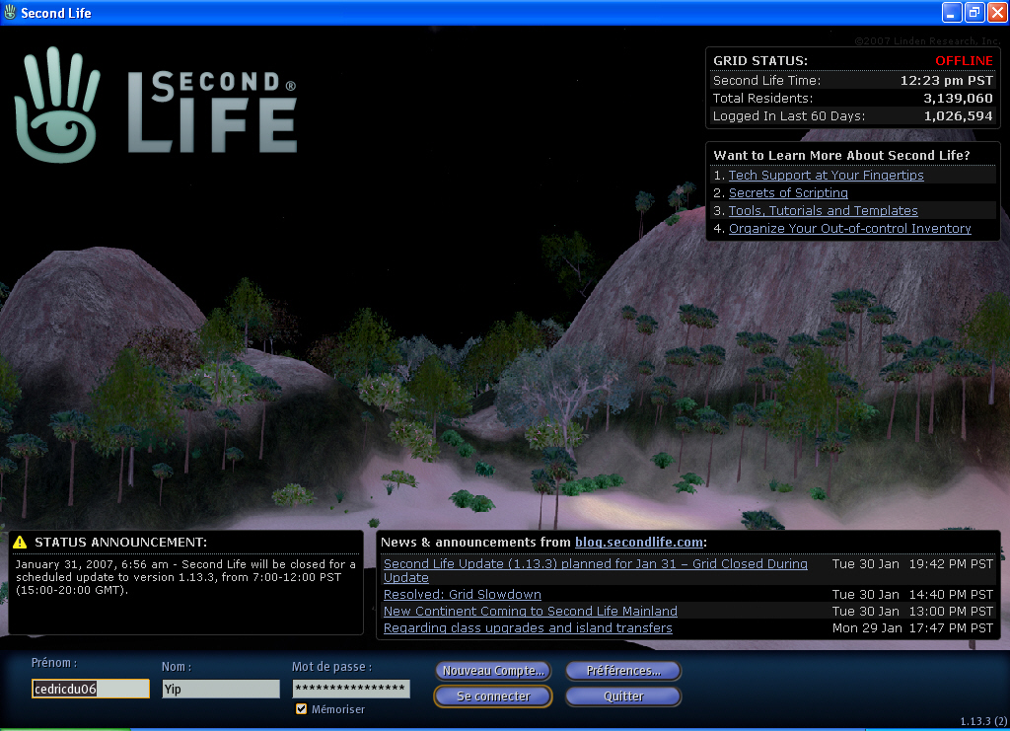
Task: Open Second Life Update 1.13.3 news link
Action: [x=595, y=564]
